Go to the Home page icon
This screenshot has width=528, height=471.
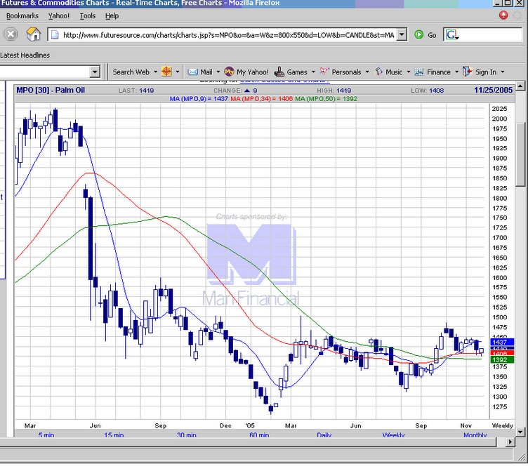(33, 34)
